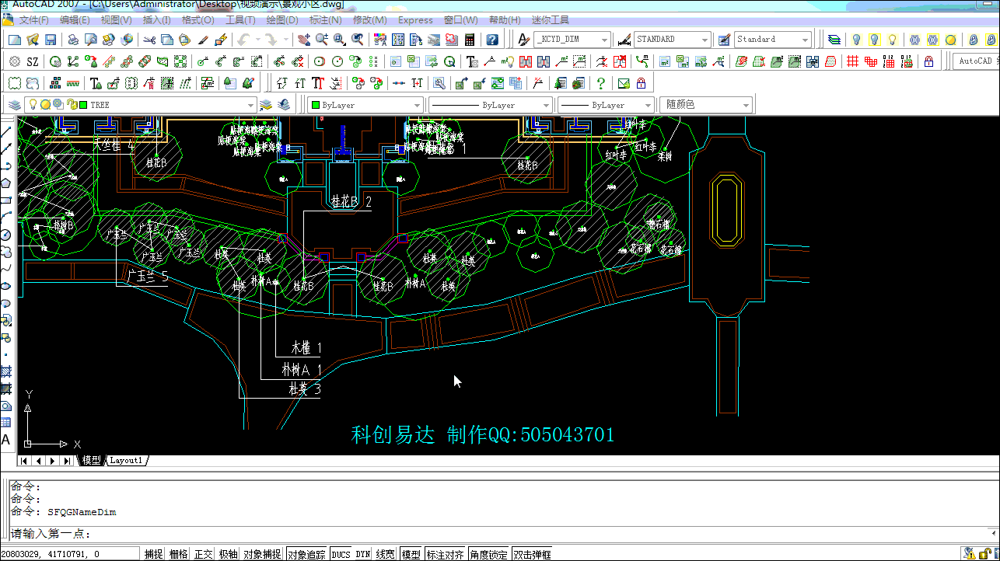Open the calculator tool icon

click(470, 40)
